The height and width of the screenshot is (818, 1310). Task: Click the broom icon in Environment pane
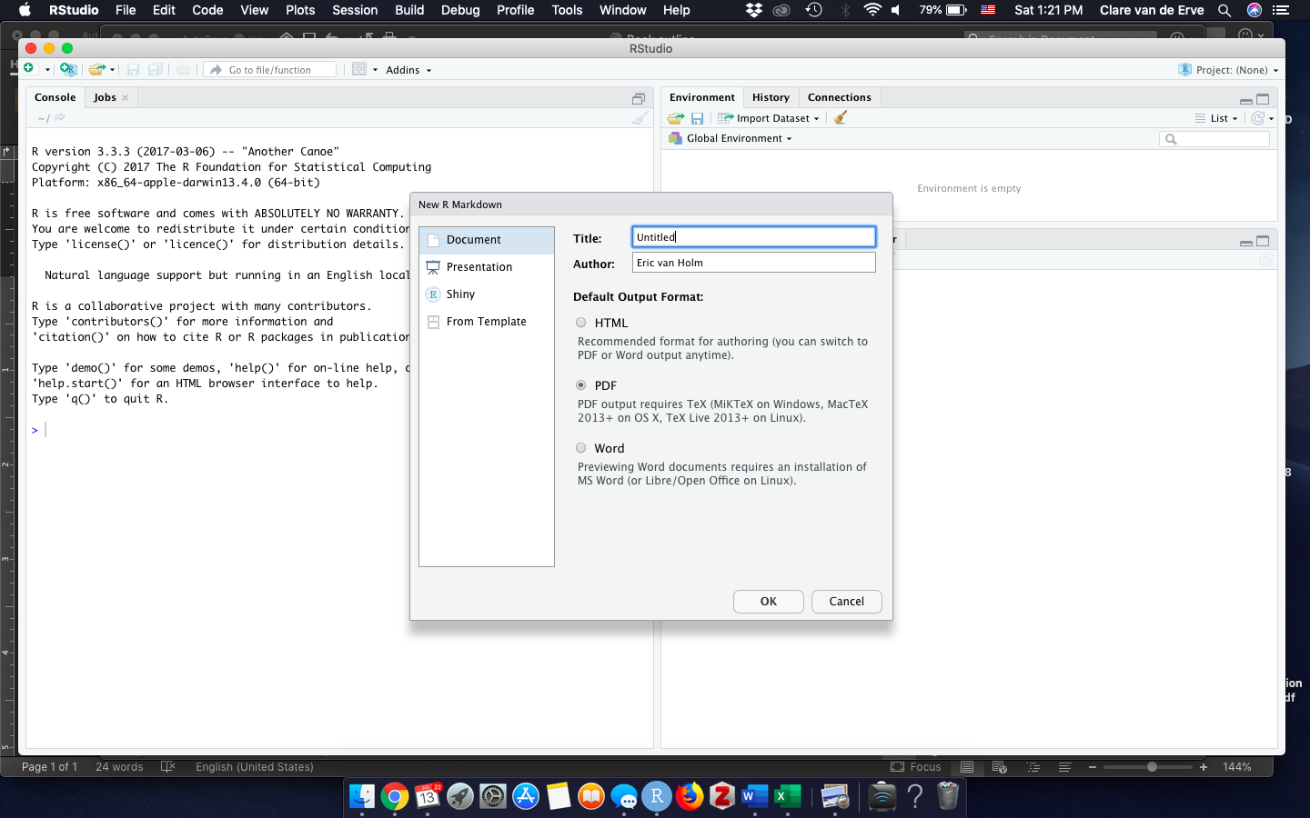[x=841, y=118]
